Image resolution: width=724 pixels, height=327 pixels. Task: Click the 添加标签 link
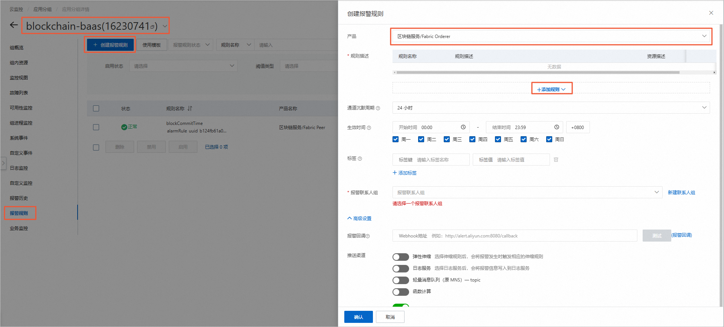pos(405,173)
